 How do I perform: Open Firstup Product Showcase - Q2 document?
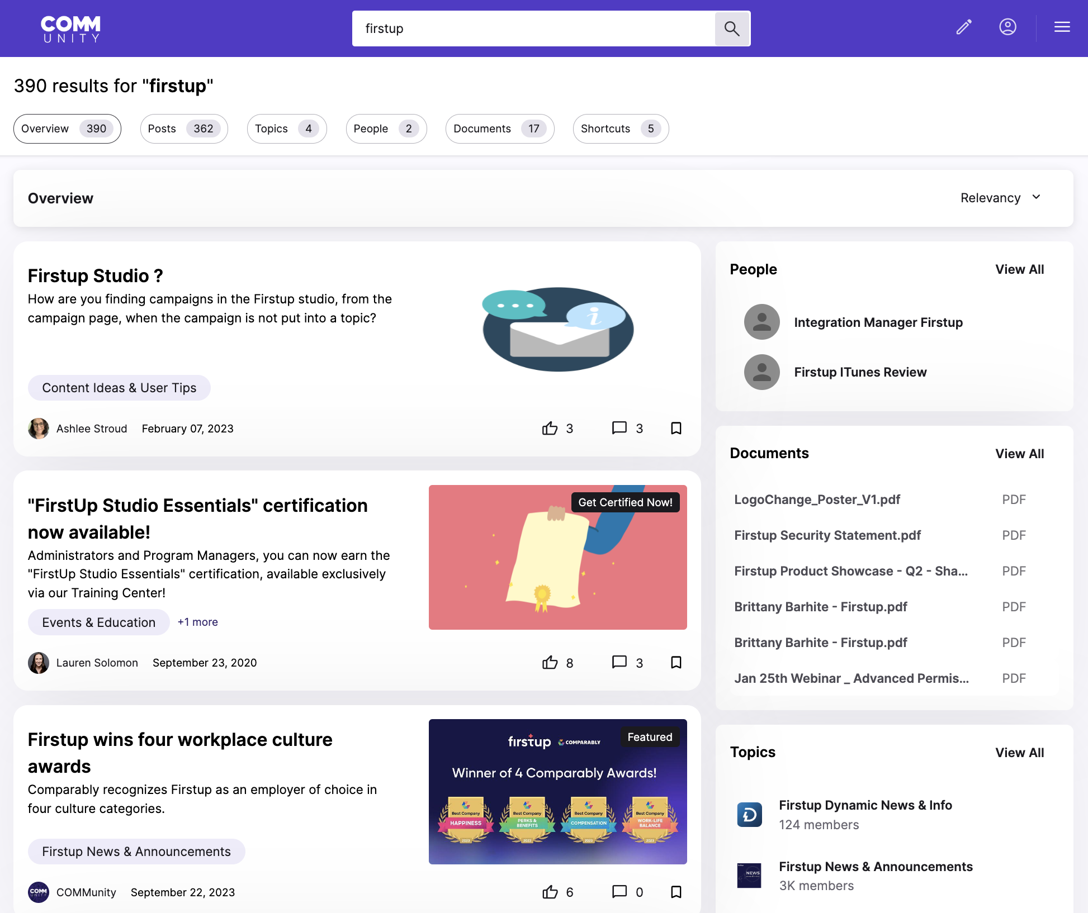click(851, 571)
